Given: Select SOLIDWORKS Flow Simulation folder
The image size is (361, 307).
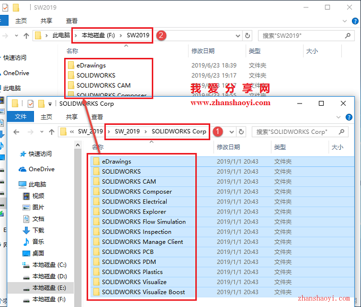Looking at the screenshot, I should [144, 222].
